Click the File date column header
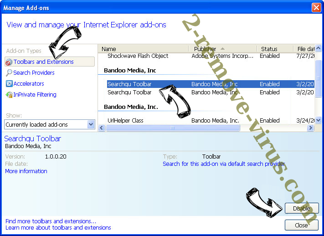This screenshot has height=236, width=324. 304,49
